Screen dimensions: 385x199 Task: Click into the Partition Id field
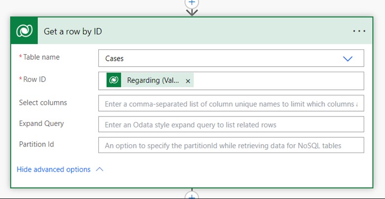tap(231, 145)
